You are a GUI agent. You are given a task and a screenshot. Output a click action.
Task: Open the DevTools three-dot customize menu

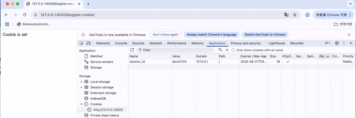click(344, 43)
